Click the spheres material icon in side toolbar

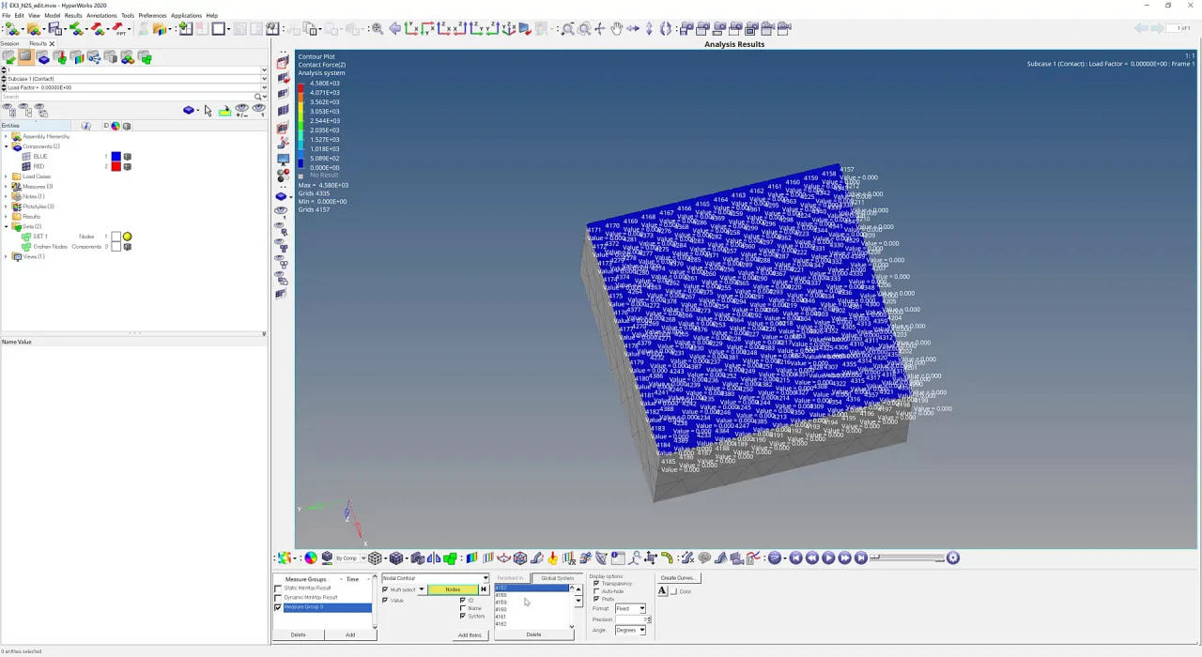coord(284,175)
